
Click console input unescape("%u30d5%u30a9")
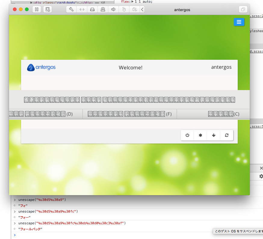click(42, 200)
